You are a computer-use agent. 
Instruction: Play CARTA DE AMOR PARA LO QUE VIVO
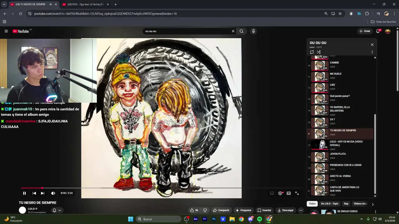[x=340, y=191]
